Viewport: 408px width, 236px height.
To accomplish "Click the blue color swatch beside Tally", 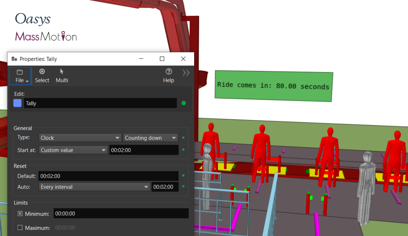I will click(17, 103).
